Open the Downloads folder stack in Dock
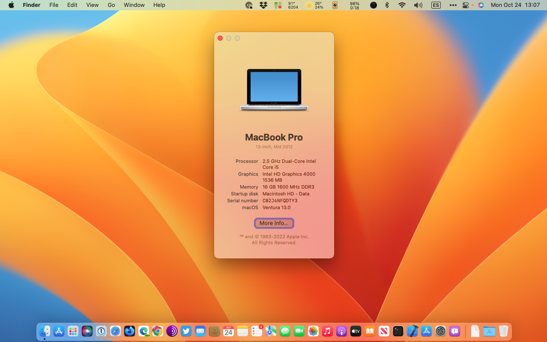Viewport: 547px width, 342px height. 489,331
